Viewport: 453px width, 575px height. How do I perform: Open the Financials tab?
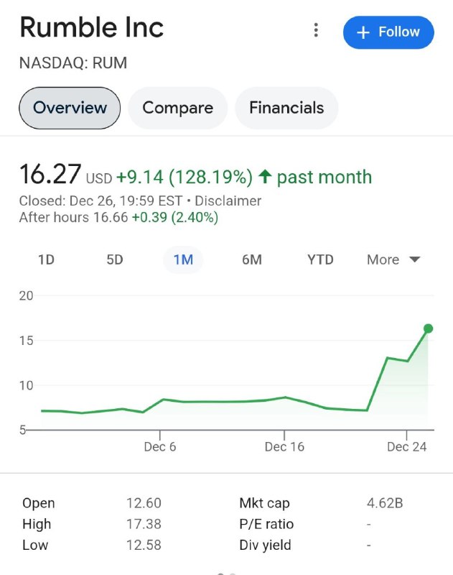[286, 108]
